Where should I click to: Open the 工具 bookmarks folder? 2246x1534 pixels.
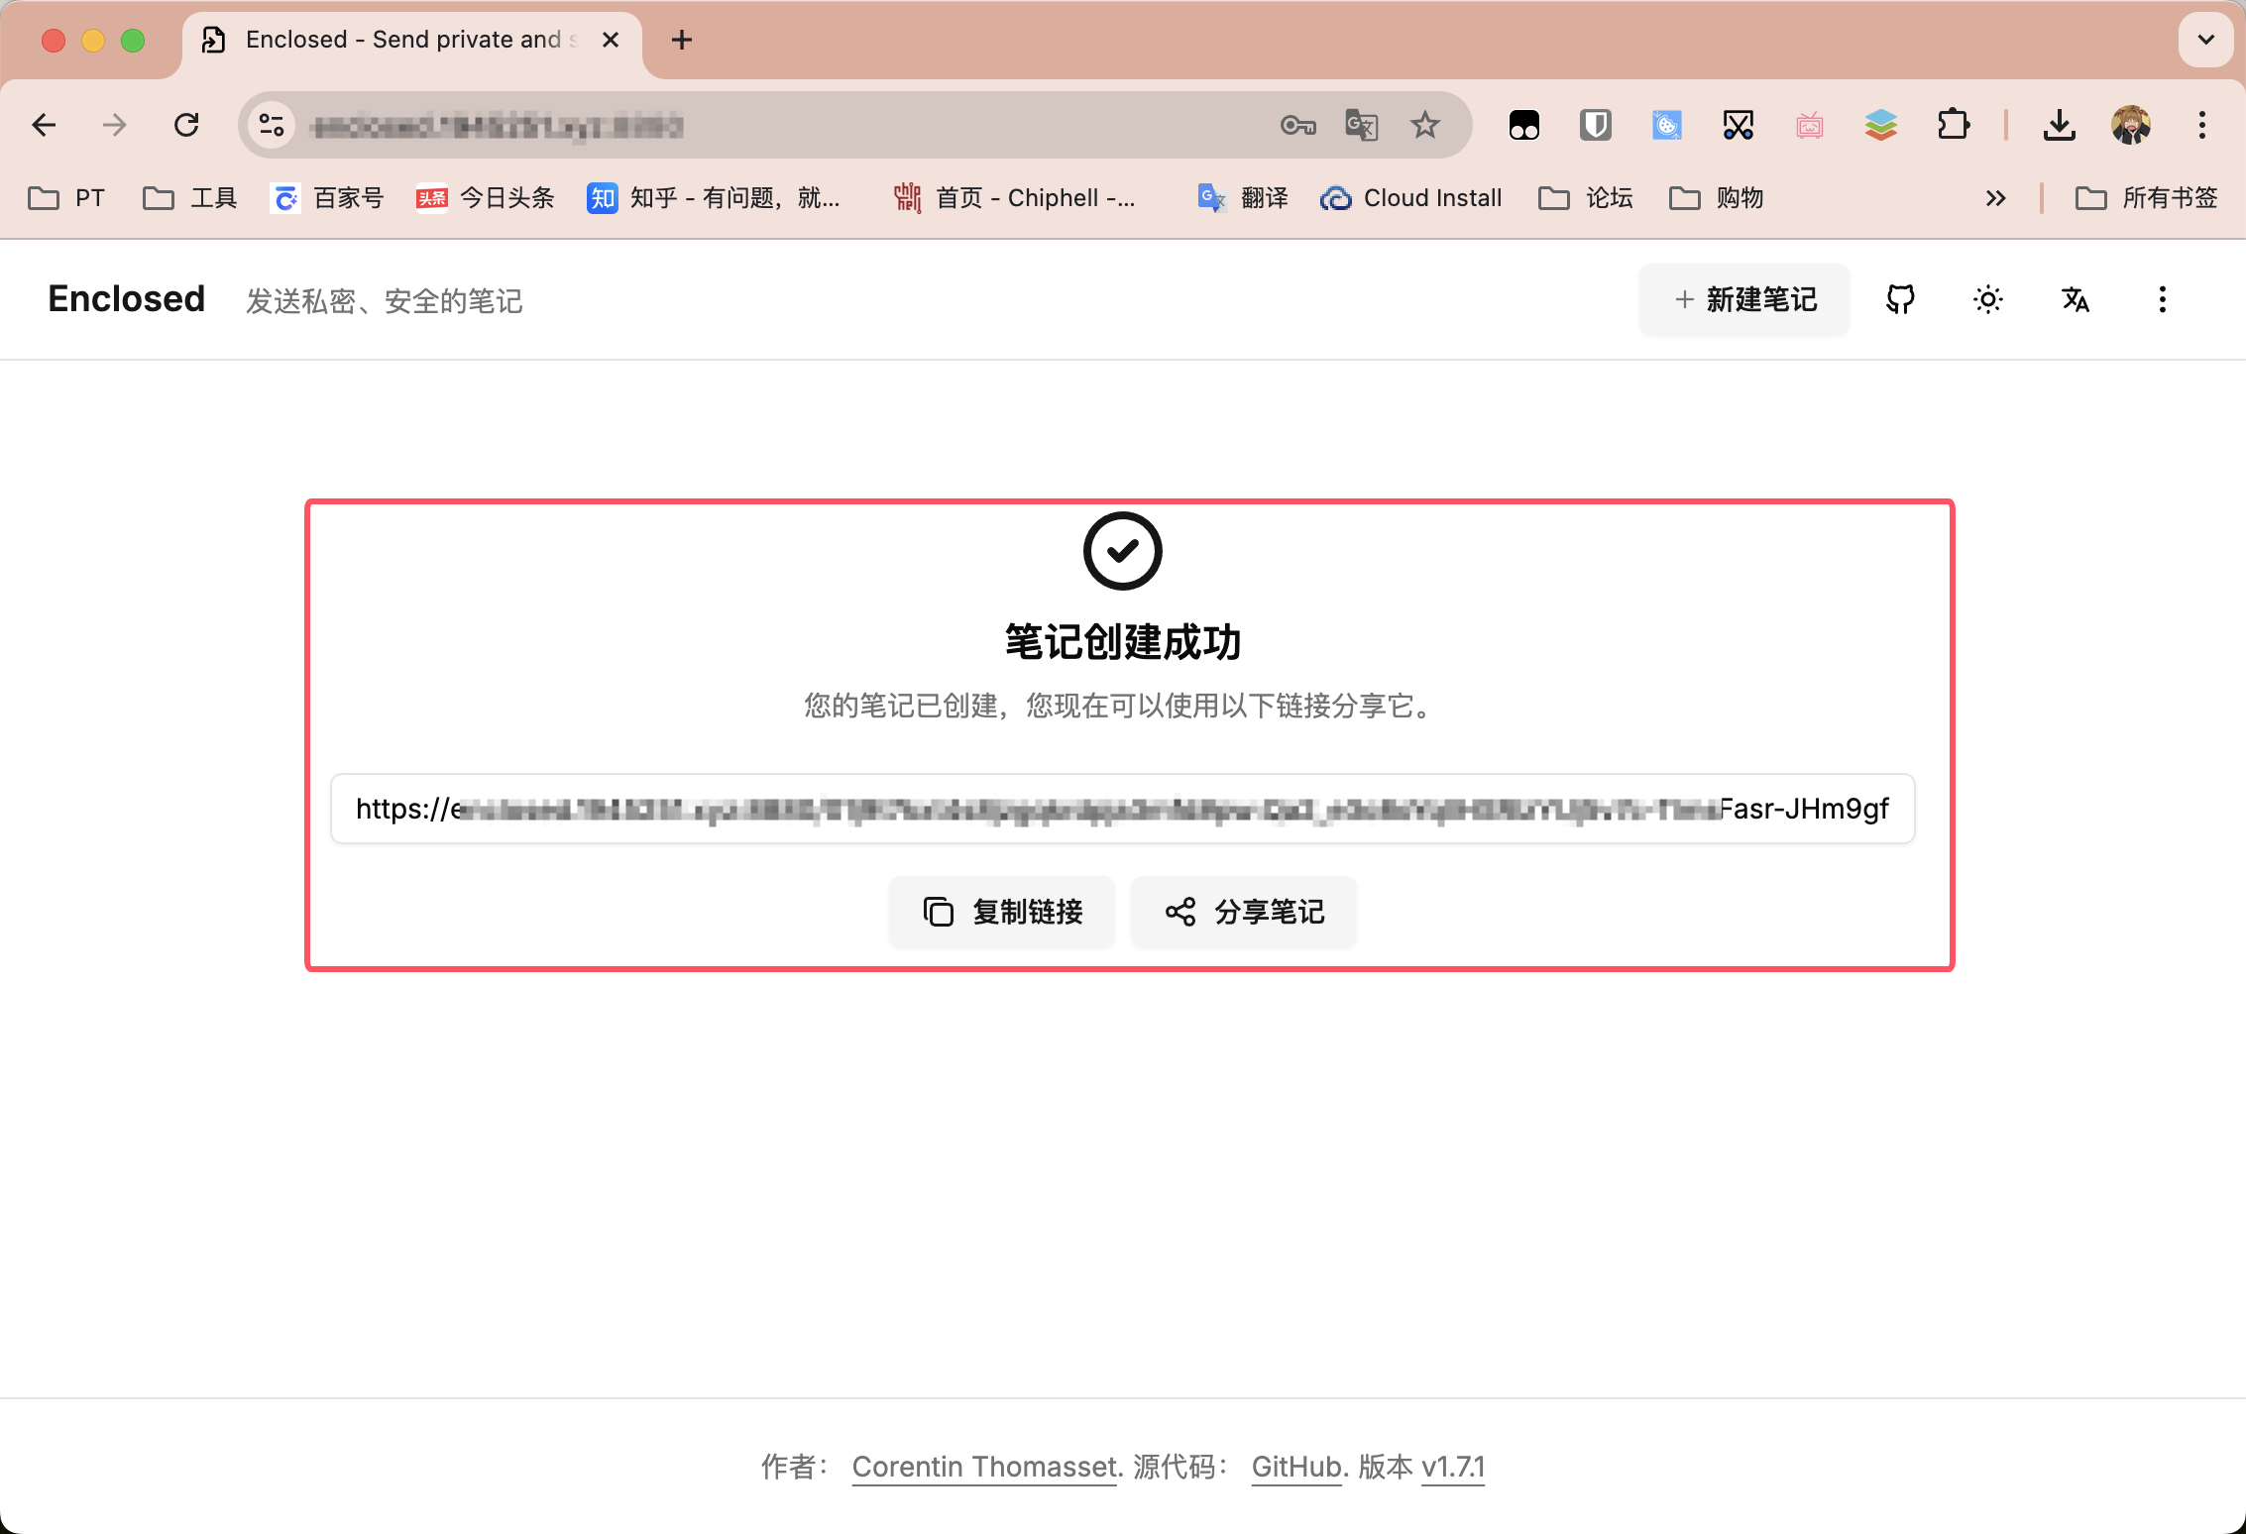(x=190, y=198)
